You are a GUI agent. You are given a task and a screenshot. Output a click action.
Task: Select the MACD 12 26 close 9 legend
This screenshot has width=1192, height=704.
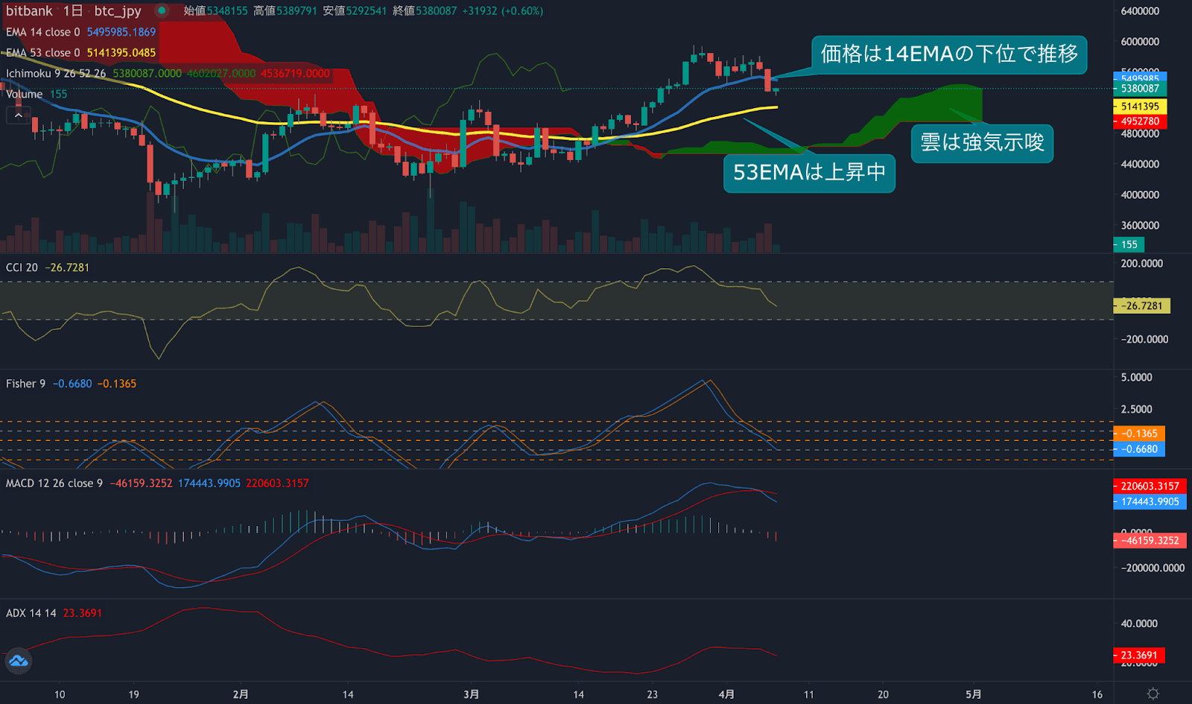(x=54, y=483)
